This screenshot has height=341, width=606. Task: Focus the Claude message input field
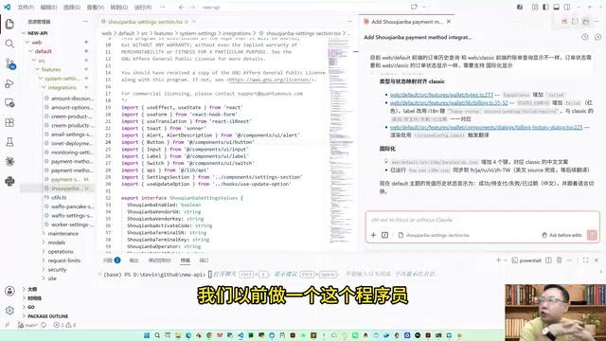point(482,220)
